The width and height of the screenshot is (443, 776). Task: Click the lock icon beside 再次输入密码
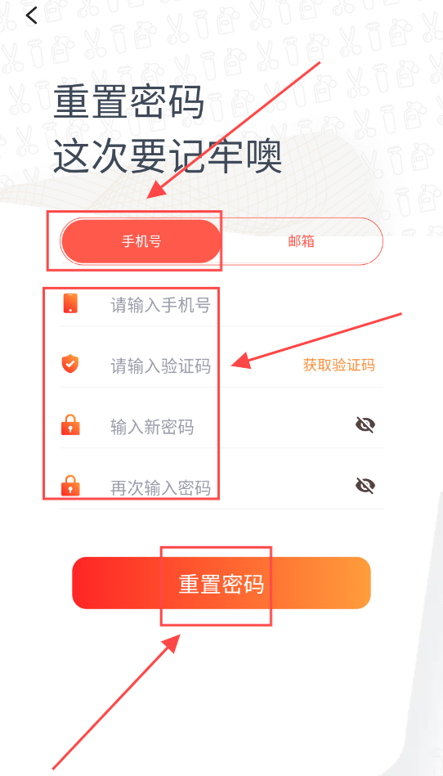[x=71, y=486]
